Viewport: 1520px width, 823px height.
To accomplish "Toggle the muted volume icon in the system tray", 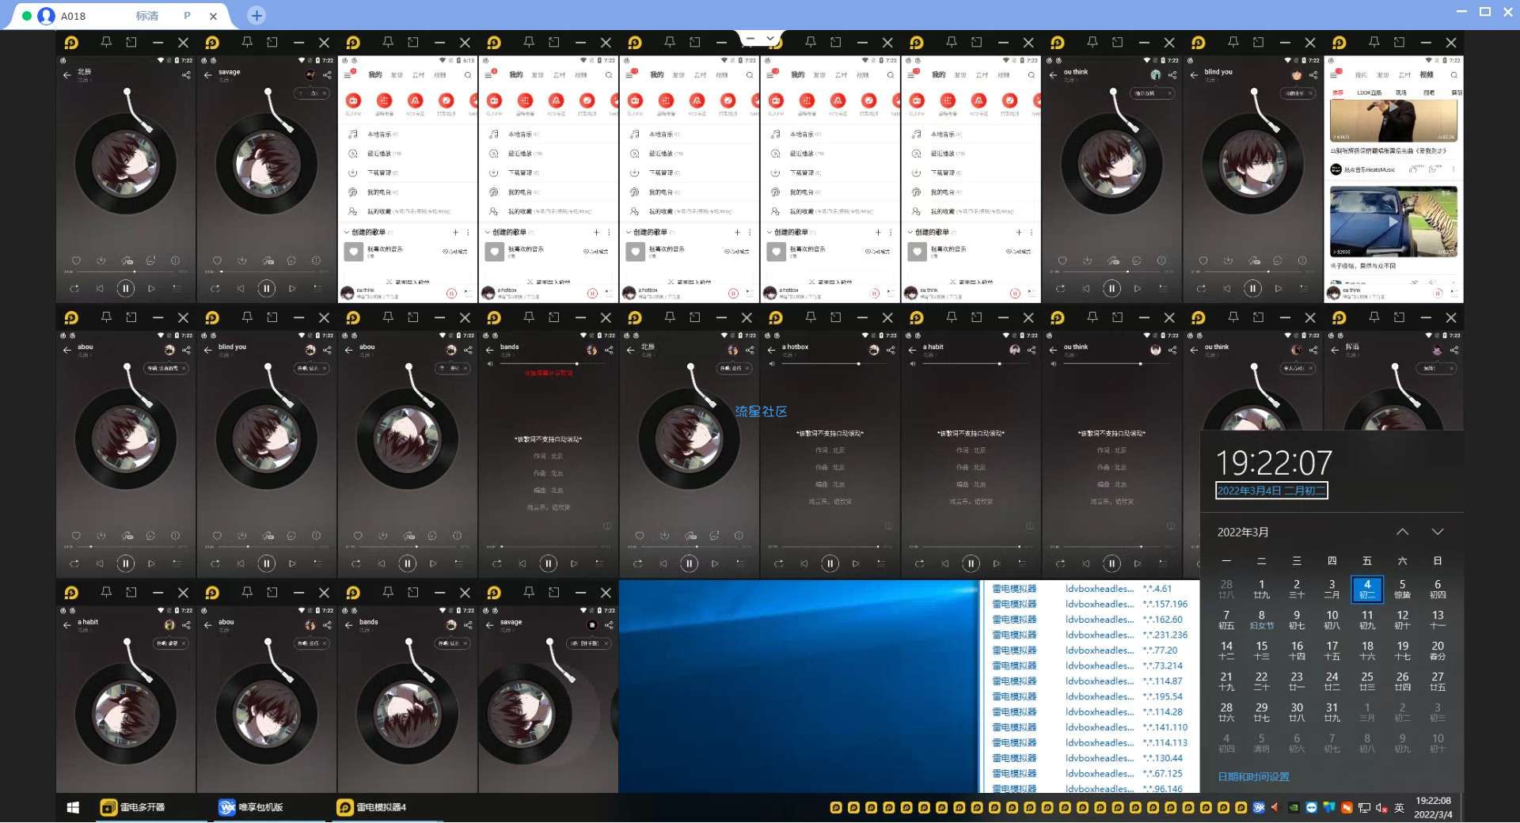I will tap(1381, 808).
